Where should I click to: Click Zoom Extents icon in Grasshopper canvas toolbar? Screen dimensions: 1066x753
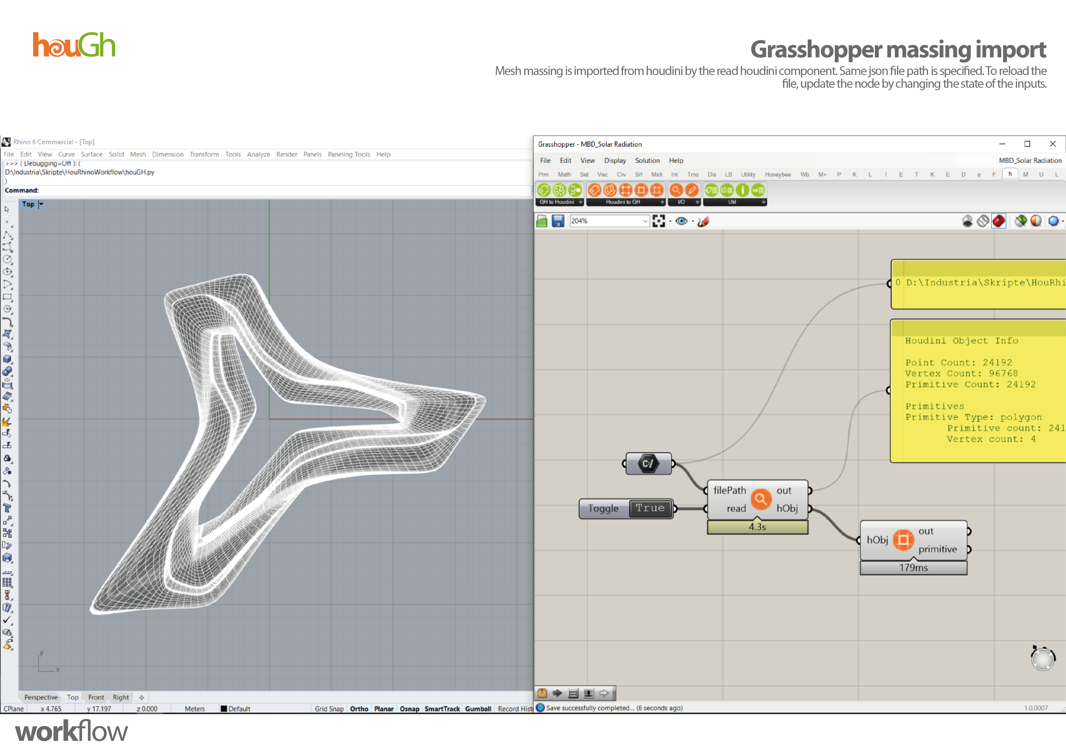659,221
